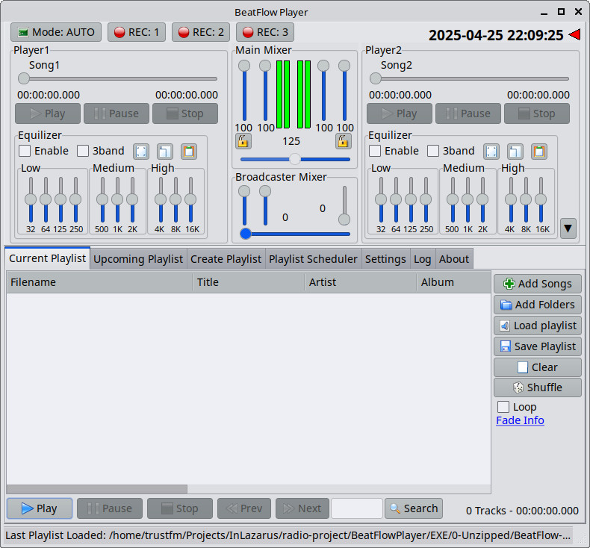Toggle the Mode: AUTO button

[56, 32]
